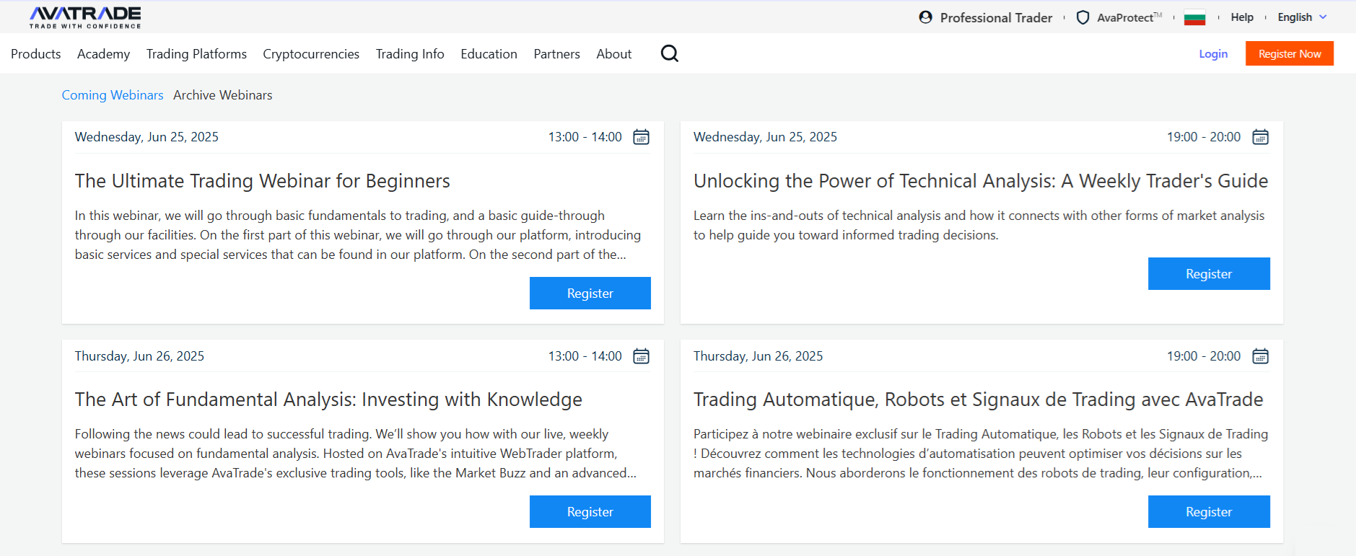This screenshot has height=556, width=1356.
Task: Click the AvaProtect shield icon
Action: point(1082,17)
